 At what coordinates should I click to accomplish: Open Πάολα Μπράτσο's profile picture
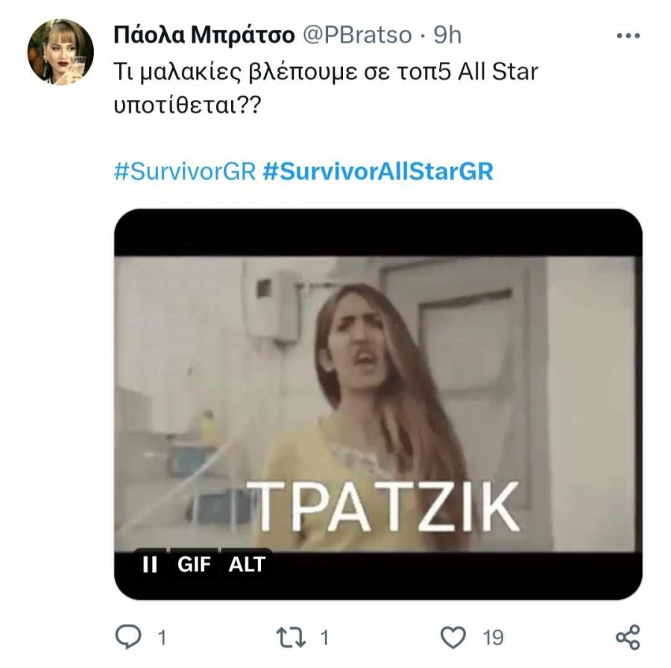coord(60,51)
